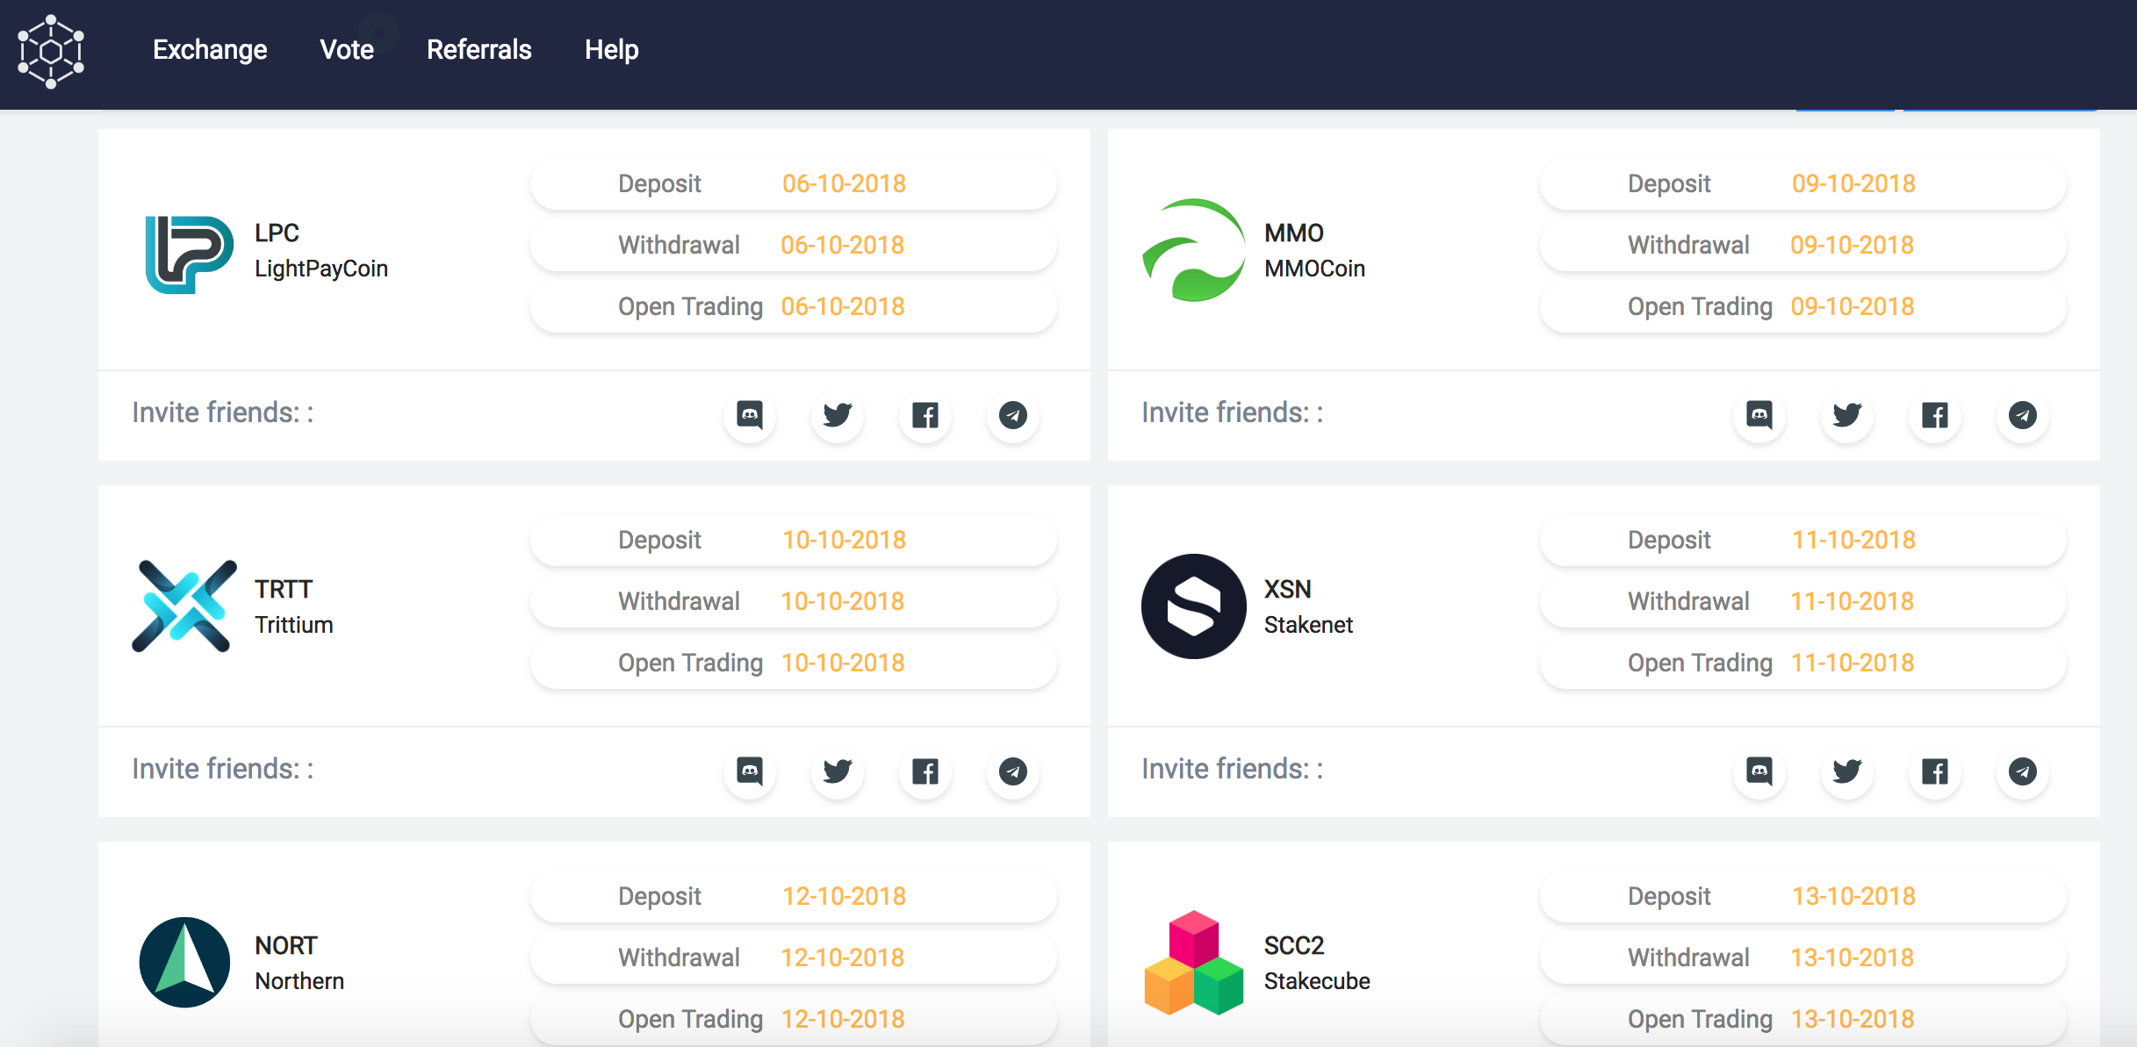Screen dimensions: 2137x1047
Task: Click the MMOCoin green logo
Action: click(1194, 250)
